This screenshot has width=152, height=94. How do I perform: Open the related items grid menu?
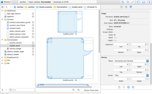(x=2, y=7)
